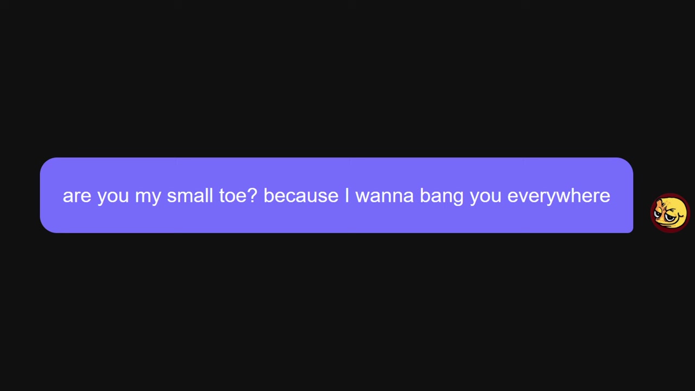Click the first word "are" of message

coord(77,197)
